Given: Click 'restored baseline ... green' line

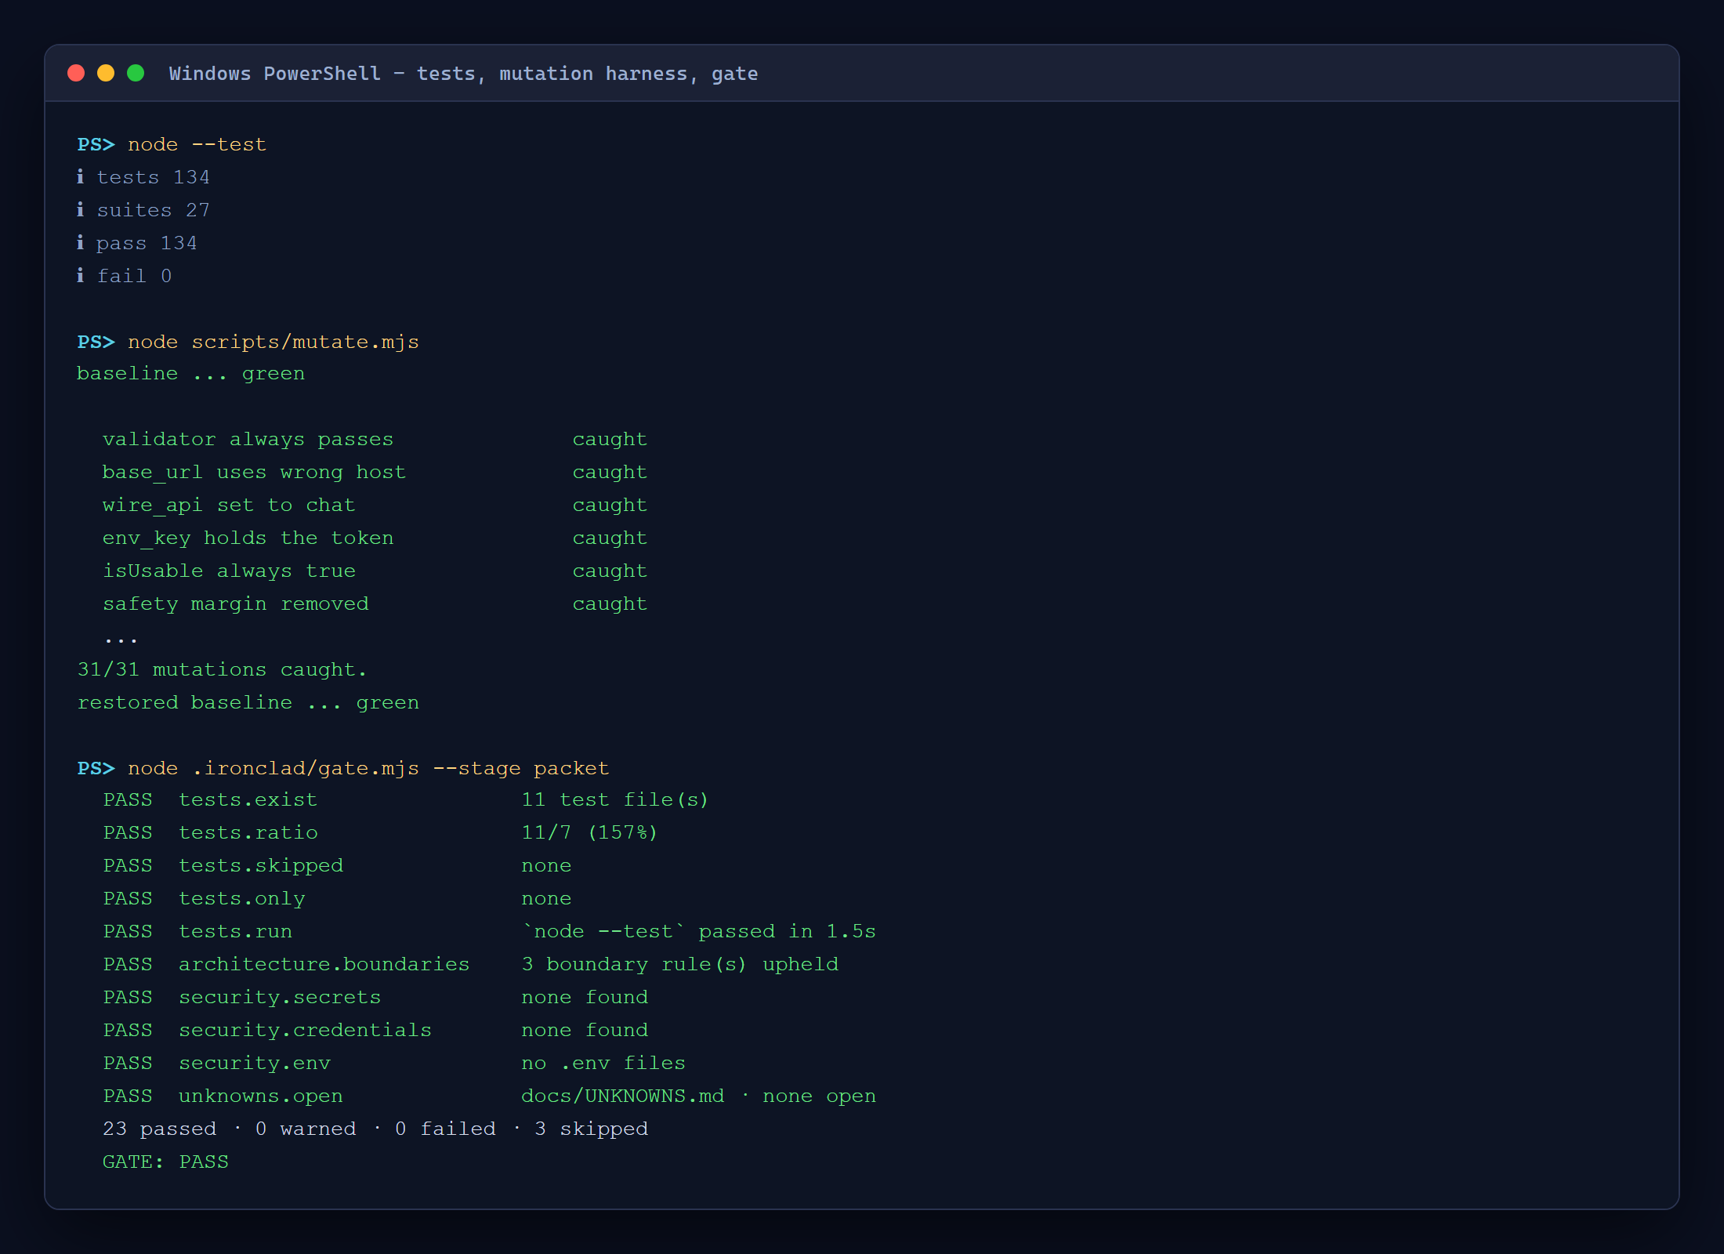Looking at the screenshot, I should [x=248, y=702].
